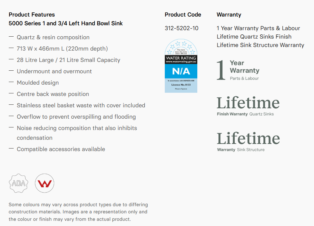Select the Lifetime Sink Structure Warranty graphic
Viewport: 314px width, 226px height.
click(x=248, y=142)
